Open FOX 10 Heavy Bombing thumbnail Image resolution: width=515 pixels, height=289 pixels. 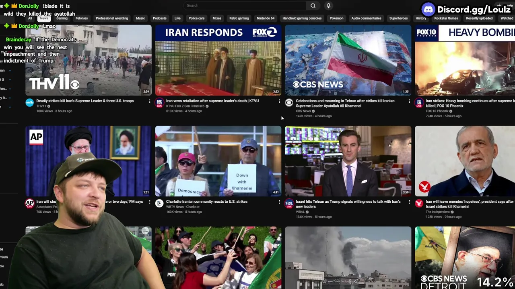click(x=465, y=60)
